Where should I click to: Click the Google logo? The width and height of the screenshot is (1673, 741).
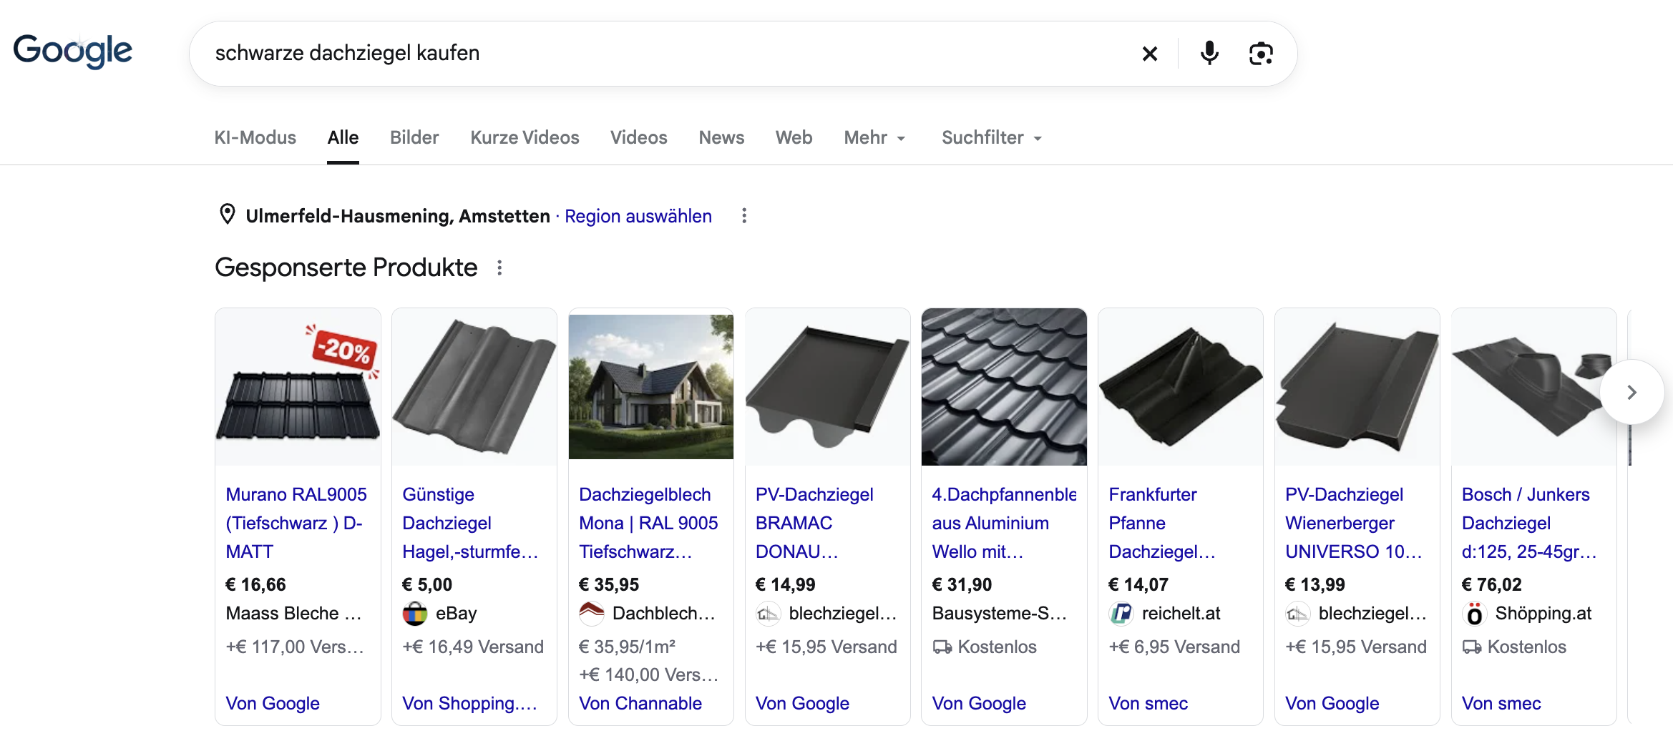(72, 51)
